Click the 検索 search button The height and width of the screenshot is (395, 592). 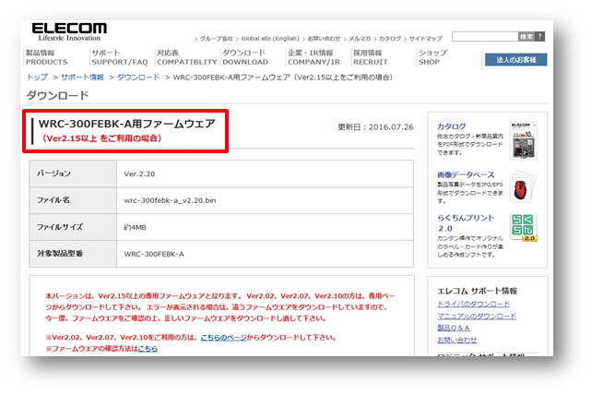(x=527, y=37)
